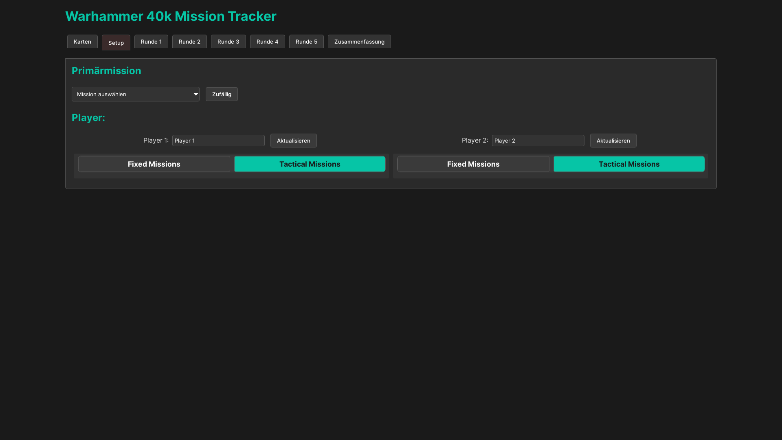Viewport: 782px width, 440px height.
Task: Click the Player 1: label
Action: (x=156, y=140)
